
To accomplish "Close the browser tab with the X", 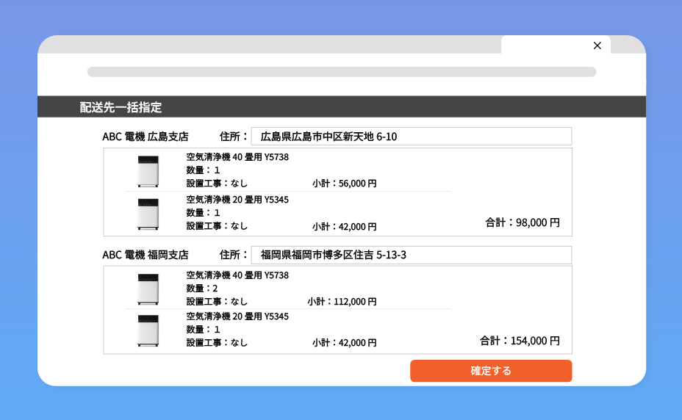I will 597,46.
